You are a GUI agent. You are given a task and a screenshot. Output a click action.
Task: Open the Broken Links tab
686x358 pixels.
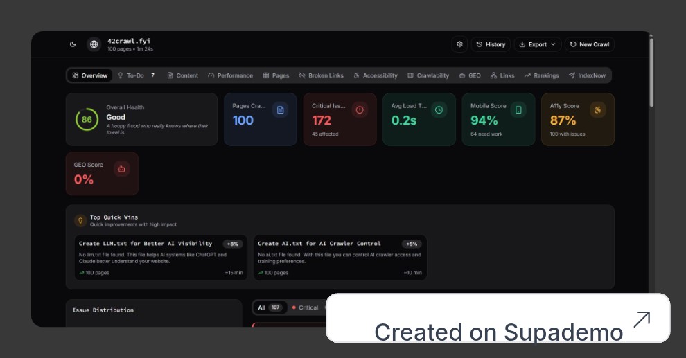point(321,75)
